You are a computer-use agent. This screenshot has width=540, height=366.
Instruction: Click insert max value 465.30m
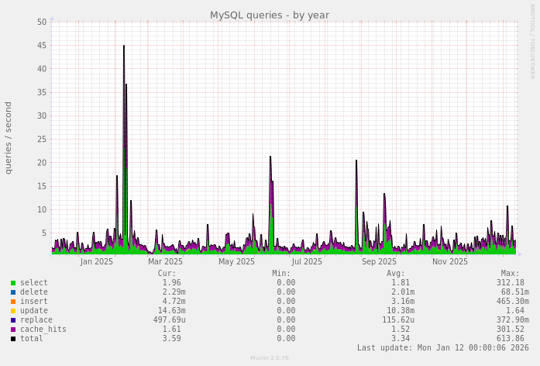[x=513, y=301]
